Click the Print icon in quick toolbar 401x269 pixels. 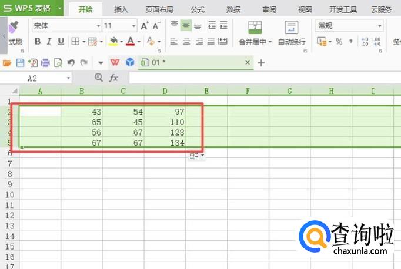point(45,63)
